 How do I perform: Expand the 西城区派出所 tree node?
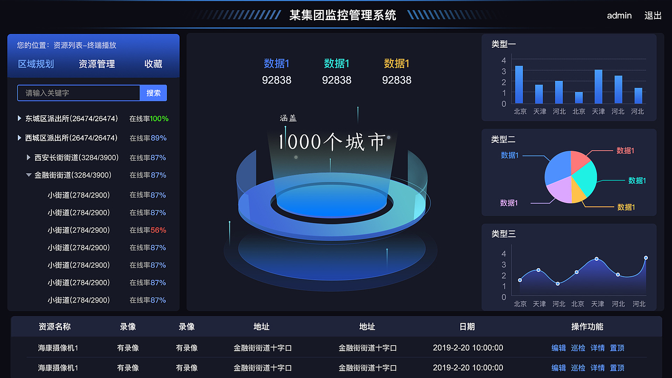[x=19, y=138]
